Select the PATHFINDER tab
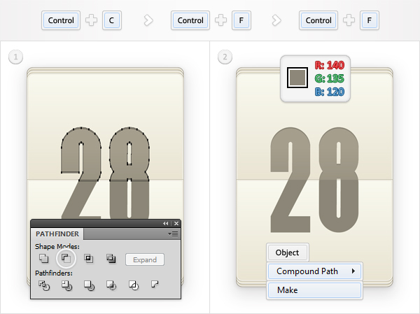 point(57,234)
